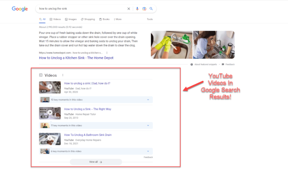Open the More search categories menu

coord(118,19)
